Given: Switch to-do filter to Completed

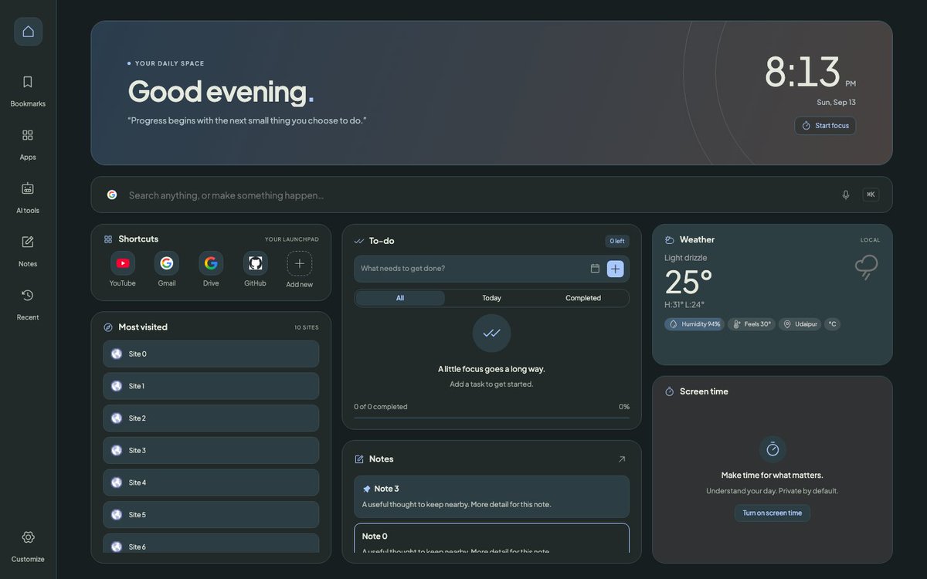Looking at the screenshot, I should [583, 298].
